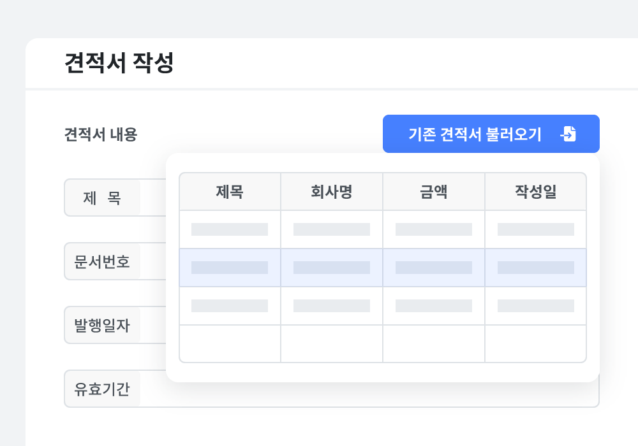The image size is (638, 446).
Task: Click the empty fourth row of the table
Action: pyautogui.click(x=383, y=343)
